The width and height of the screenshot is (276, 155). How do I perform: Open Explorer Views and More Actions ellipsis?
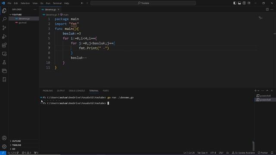coord(35,9)
